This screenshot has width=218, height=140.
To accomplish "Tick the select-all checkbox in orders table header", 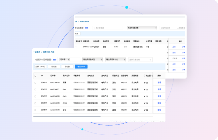I will pos(36,76).
